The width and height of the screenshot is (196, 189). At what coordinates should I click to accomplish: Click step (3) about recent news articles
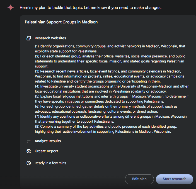pyautogui.click(x=110, y=76)
